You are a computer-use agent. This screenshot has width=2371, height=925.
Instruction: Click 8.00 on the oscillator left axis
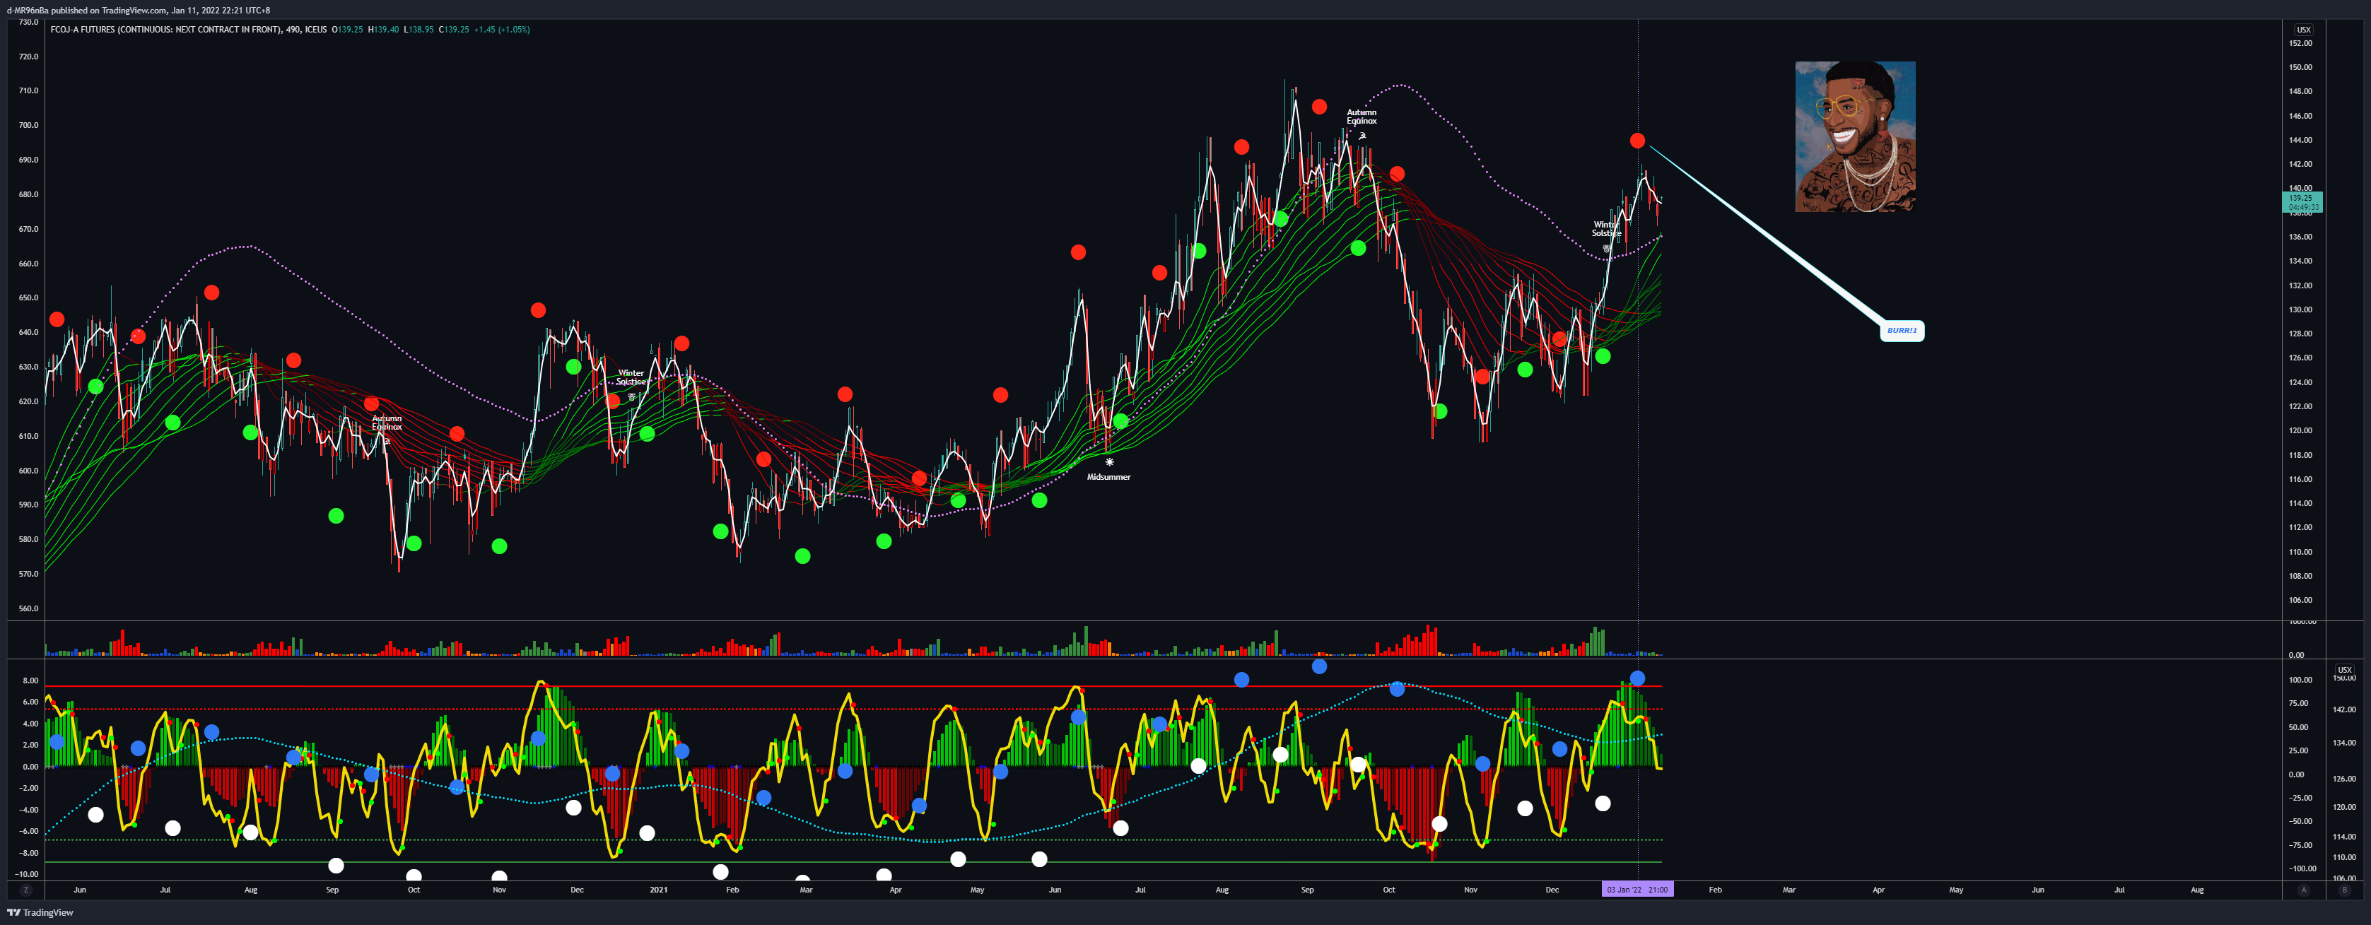point(30,681)
